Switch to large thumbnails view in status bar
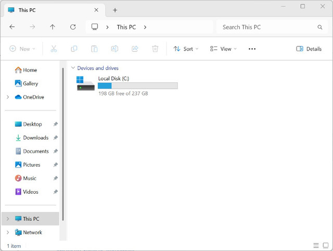 coord(326,245)
